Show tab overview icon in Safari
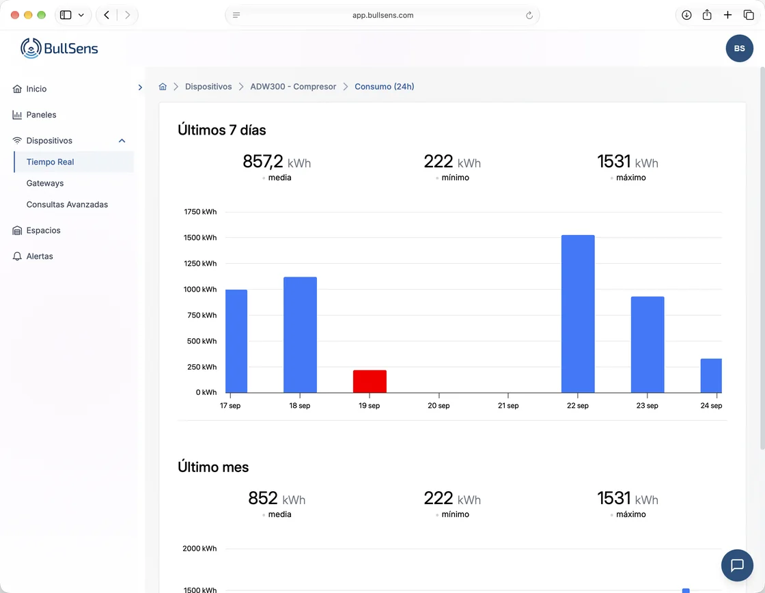 [749, 15]
